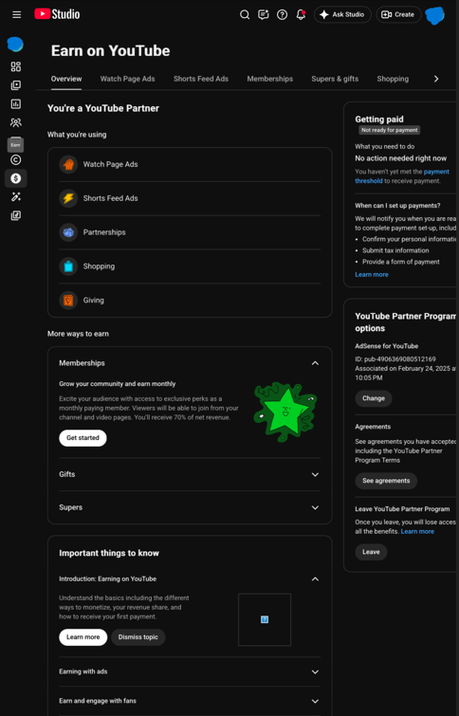Switch to the Shopping tab
Viewport: 459px width, 716px height.
click(x=393, y=79)
